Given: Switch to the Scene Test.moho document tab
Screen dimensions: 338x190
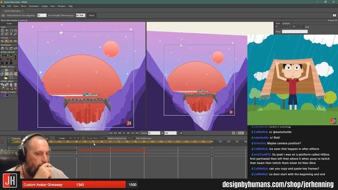Looking at the screenshot, I should click(x=12, y=11).
